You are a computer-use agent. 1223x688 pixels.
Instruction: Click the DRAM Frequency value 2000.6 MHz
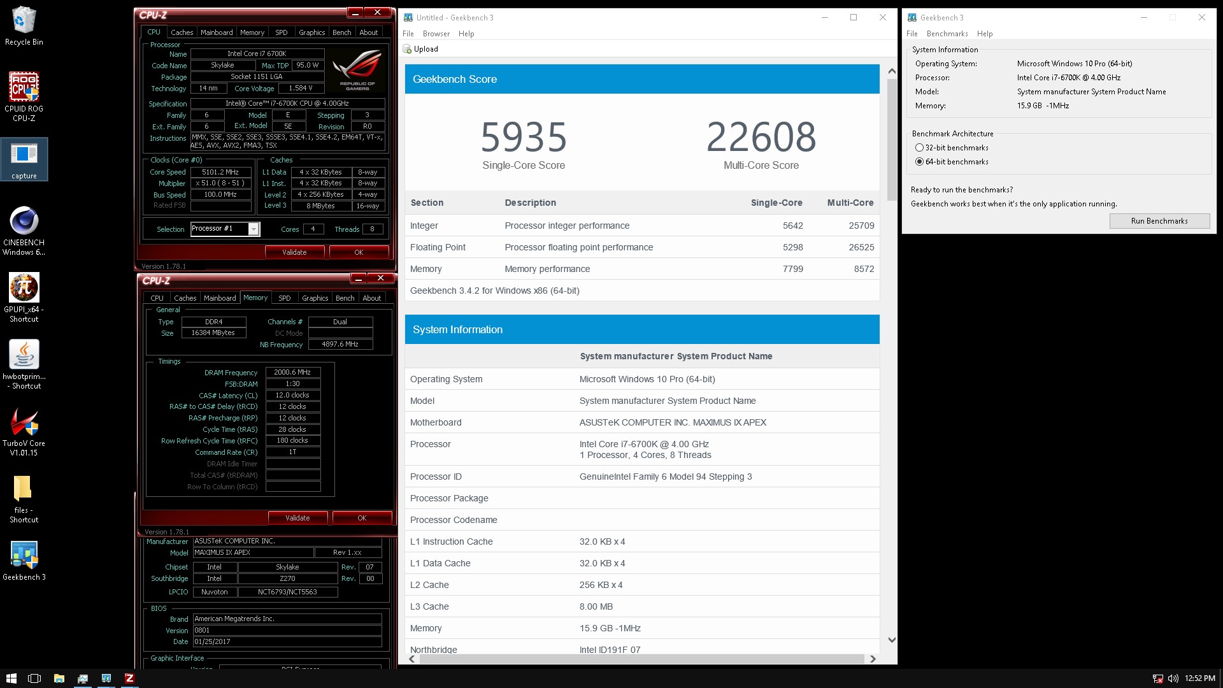[292, 372]
